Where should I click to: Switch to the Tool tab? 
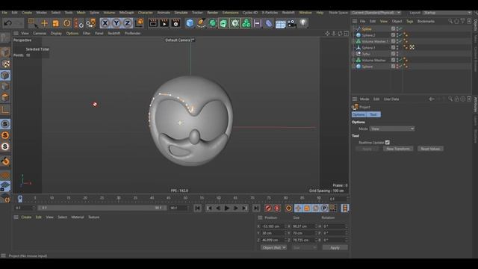pyautogui.click(x=373, y=114)
